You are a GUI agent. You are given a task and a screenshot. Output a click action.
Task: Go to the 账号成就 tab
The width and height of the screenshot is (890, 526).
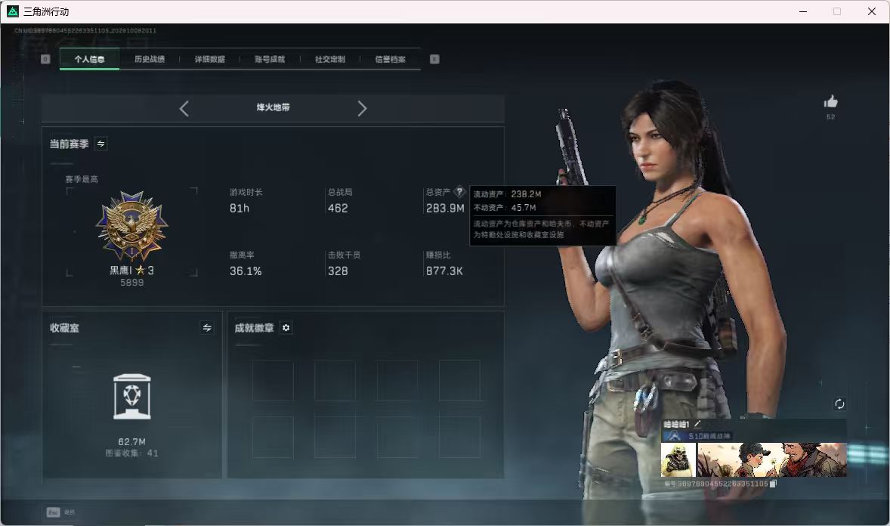coord(270,59)
